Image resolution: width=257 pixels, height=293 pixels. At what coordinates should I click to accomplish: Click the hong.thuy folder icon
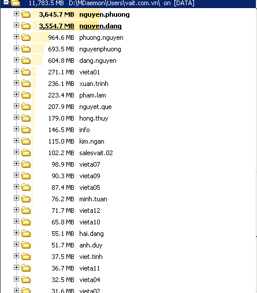tap(26, 118)
